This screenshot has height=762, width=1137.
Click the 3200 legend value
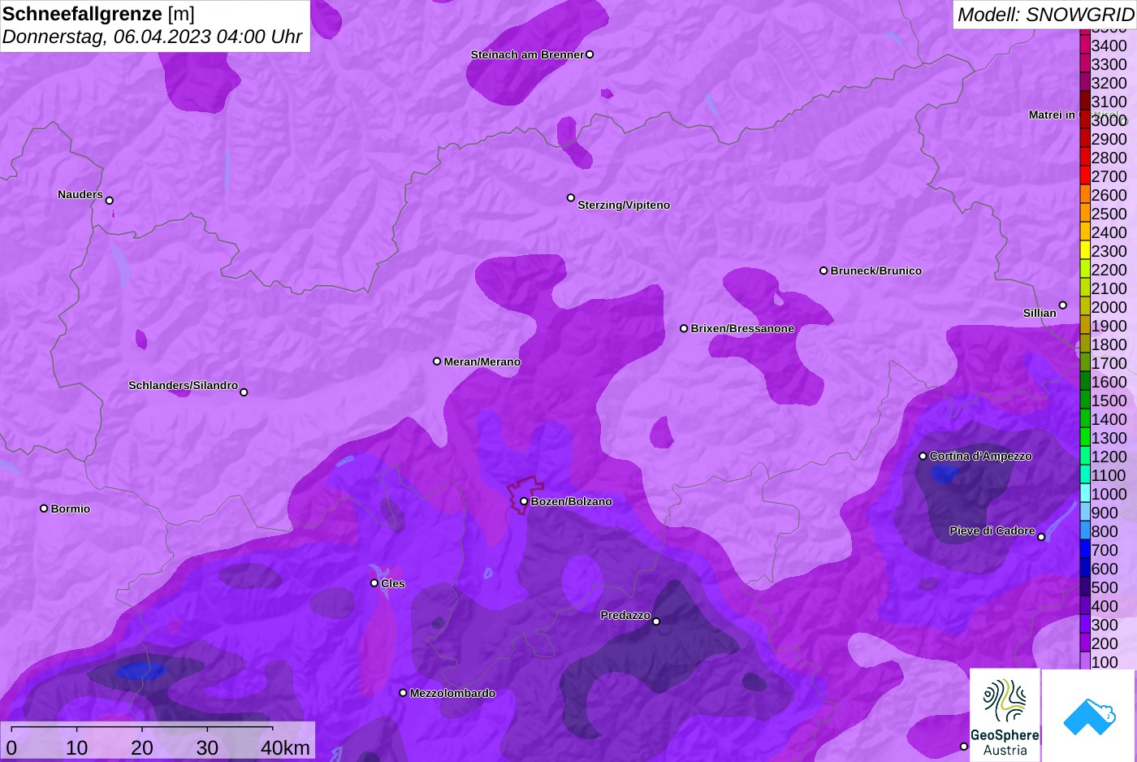click(x=1109, y=83)
